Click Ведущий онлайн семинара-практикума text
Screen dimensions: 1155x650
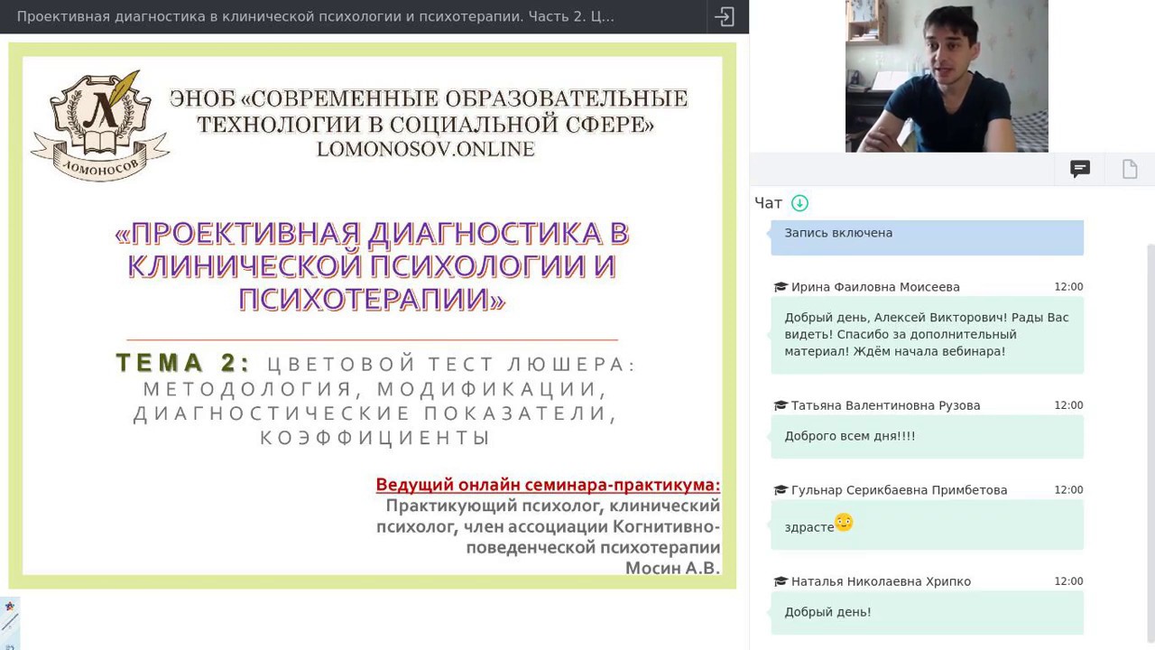pyautogui.click(x=548, y=485)
